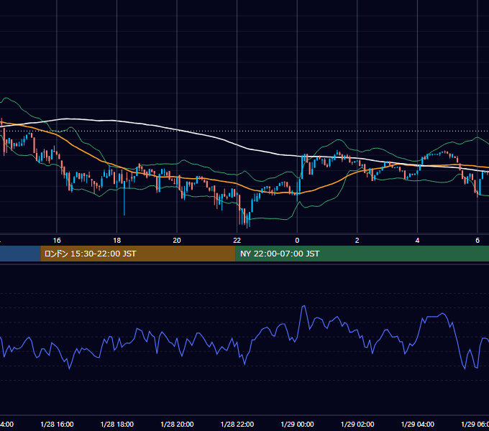
Task: Click the hour label 2 on the price chart axis
Action: [x=357, y=240]
